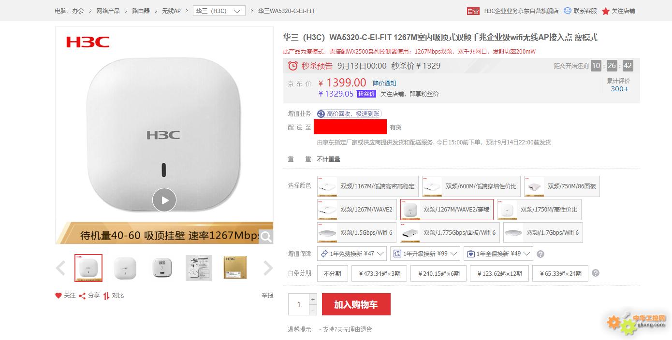Select the 不分期 installment option
Screen dimensions: 672x340
(333, 273)
